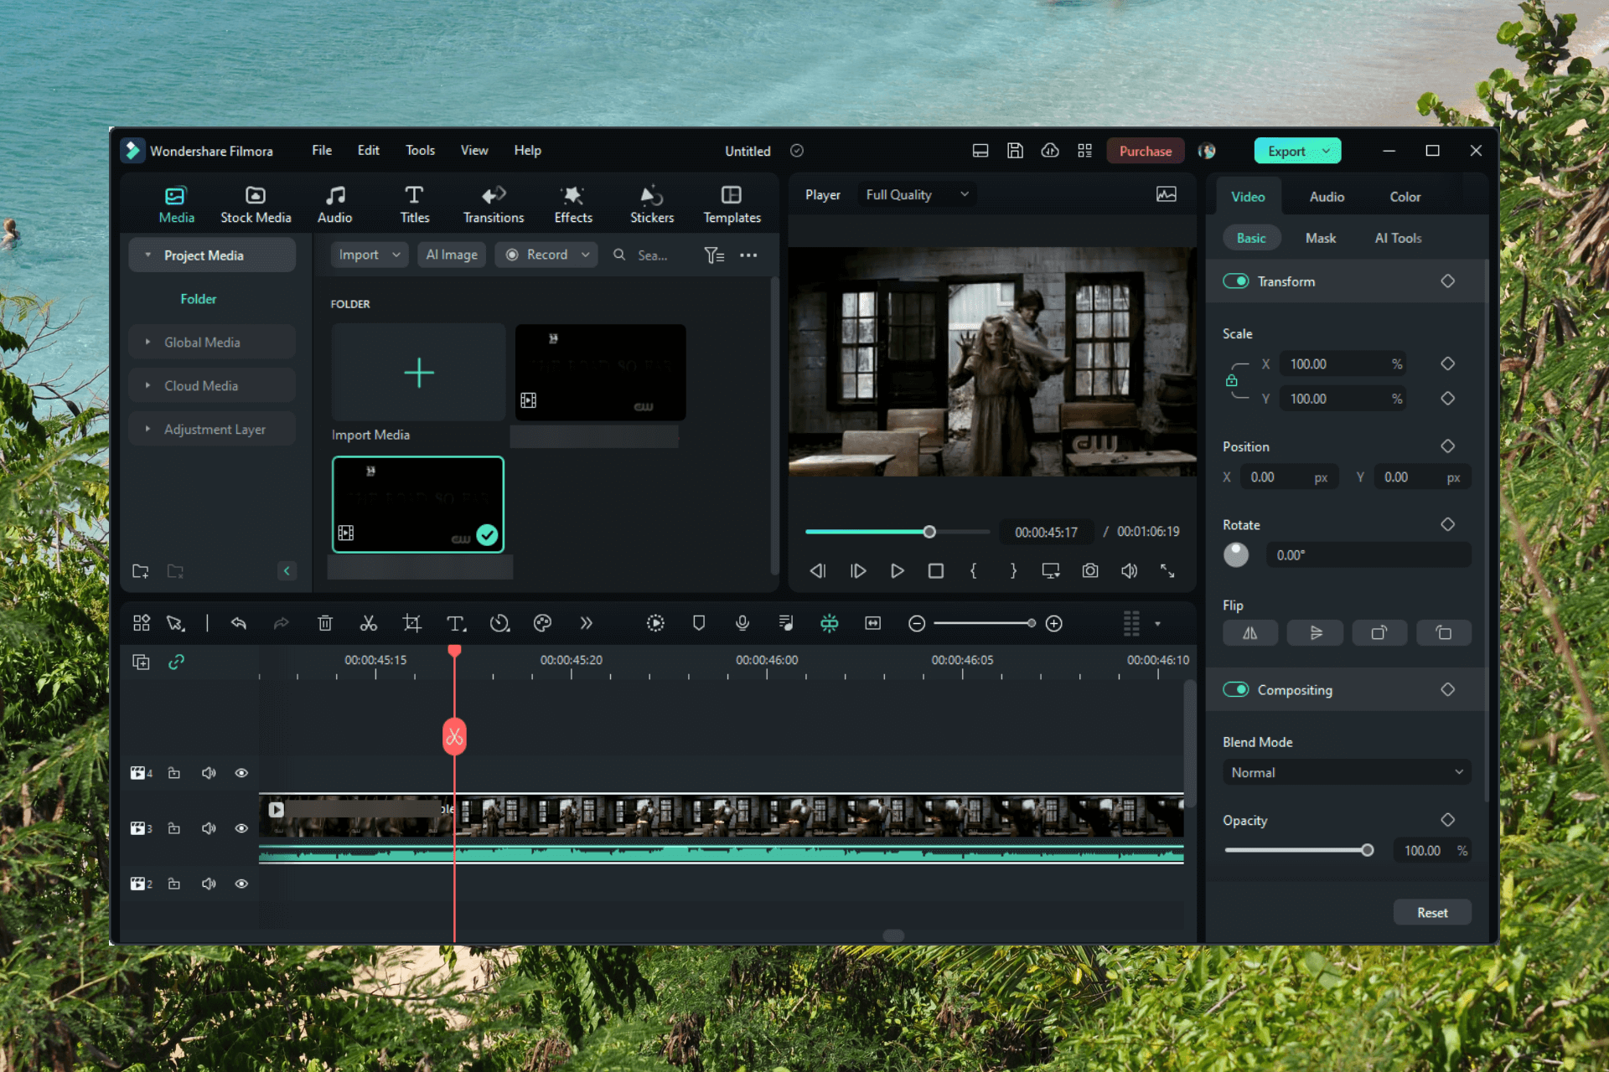Open the Import dropdown
The height and width of the screenshot is (1072, 1609).
[370, 255]
